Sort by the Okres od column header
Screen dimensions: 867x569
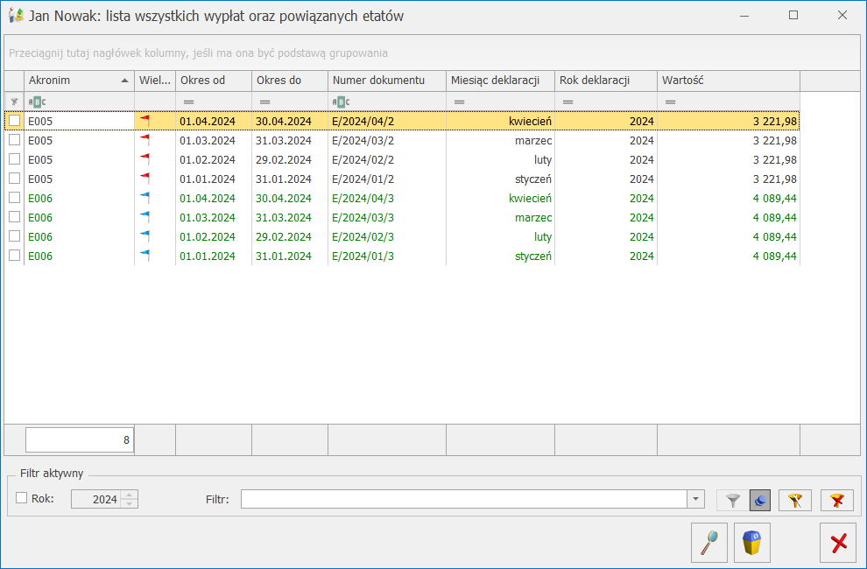[214, 81]
